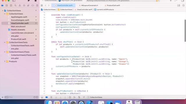186x104 pixels.
Task: Open ProductCell.swift in navigator
Action: (x=18, y=39)
